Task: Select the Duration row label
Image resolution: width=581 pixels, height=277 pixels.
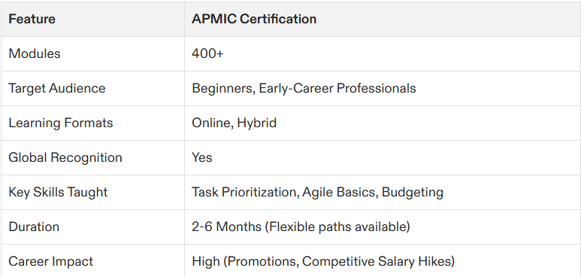Action: [34, 227]
